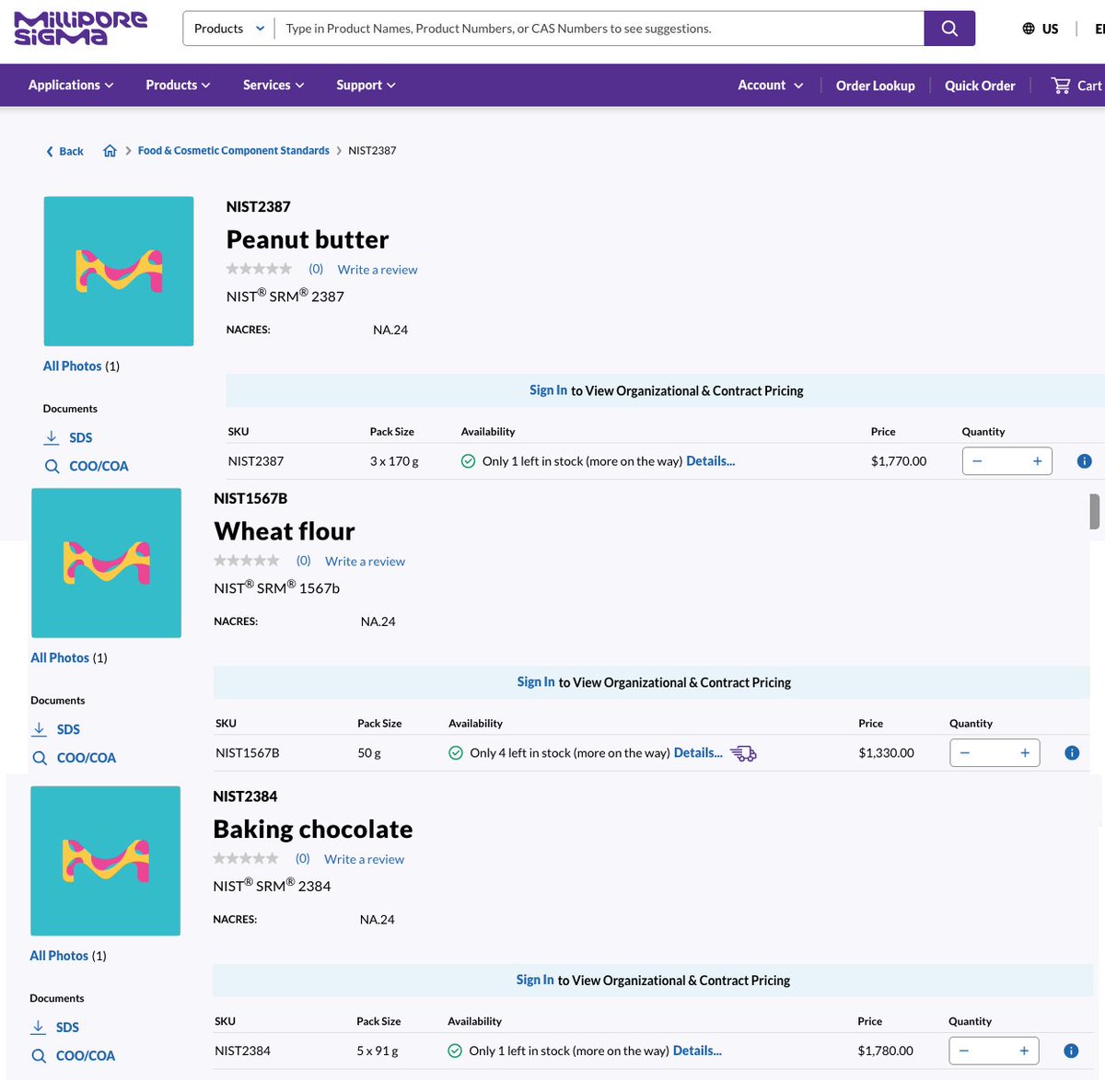The height and width of the screenshot is (1080, 1105).
Task: Open the Wheat flour product thumbnail
Action: (x=107, y=563)
